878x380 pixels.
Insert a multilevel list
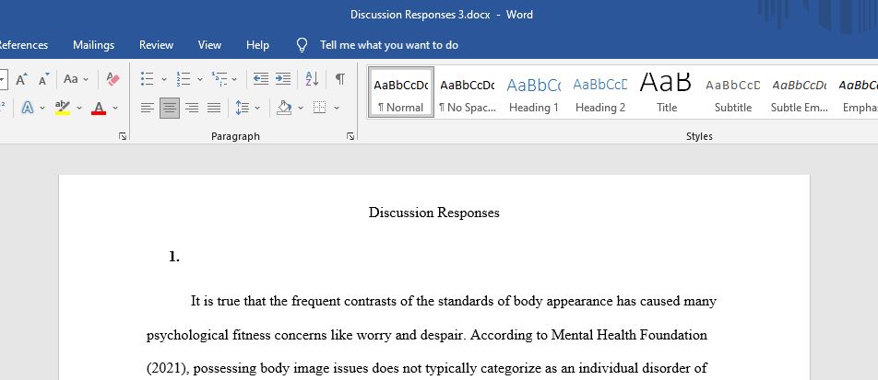219,79
